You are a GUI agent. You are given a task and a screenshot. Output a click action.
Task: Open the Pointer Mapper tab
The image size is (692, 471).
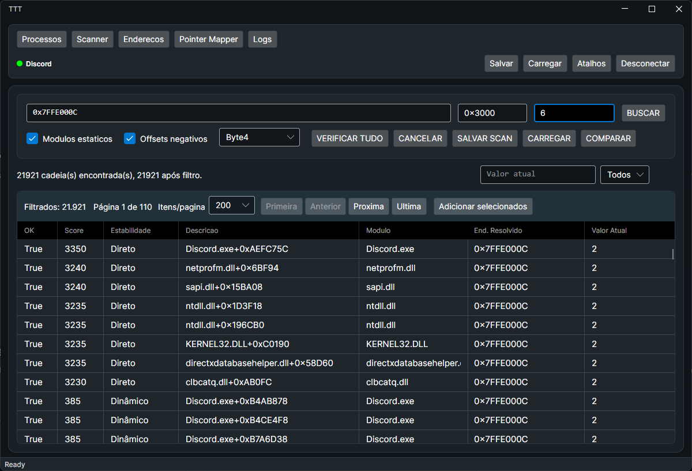[208, 39]
